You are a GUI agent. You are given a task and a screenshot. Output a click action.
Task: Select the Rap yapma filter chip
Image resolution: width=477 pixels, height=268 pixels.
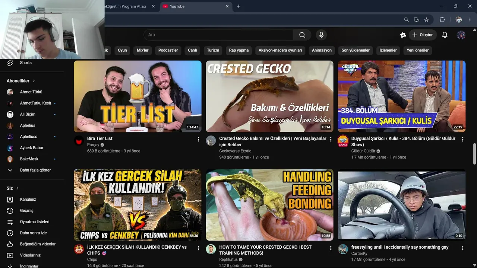point(239,50)
